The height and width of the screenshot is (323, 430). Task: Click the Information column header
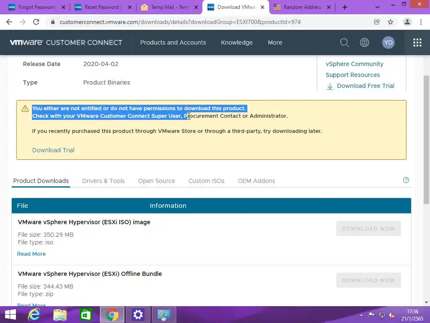168,205
